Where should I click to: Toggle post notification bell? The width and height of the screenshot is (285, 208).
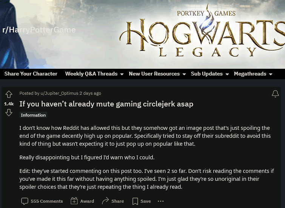click(275, 94)
